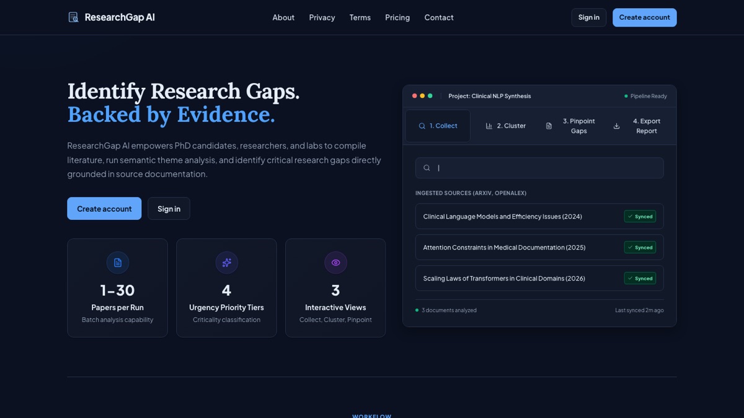Open the Pricing page
Viewport: 744px width, 418px height.
point(397,17)
